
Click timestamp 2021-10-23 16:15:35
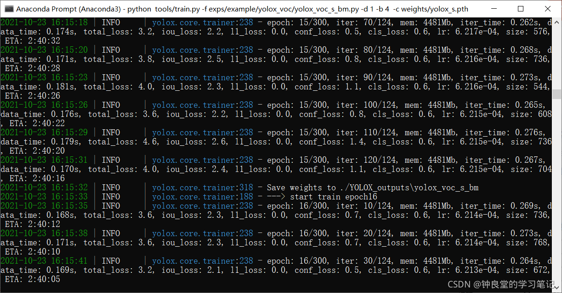pyautogui.click(x=44, y=206)
